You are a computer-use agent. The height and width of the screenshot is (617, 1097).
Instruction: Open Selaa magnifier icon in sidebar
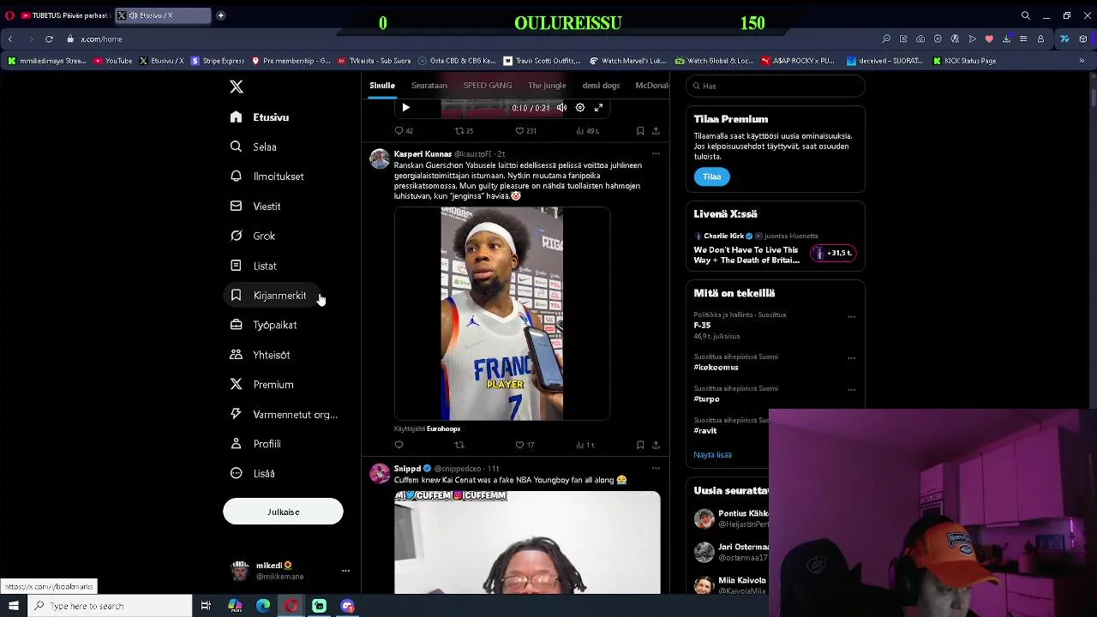[236, 147]
